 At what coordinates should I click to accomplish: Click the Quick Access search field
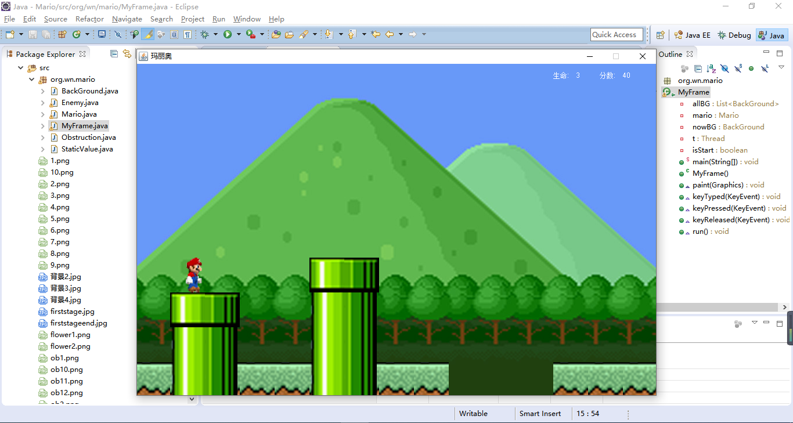pyautogui.click(x=617, y=35)
